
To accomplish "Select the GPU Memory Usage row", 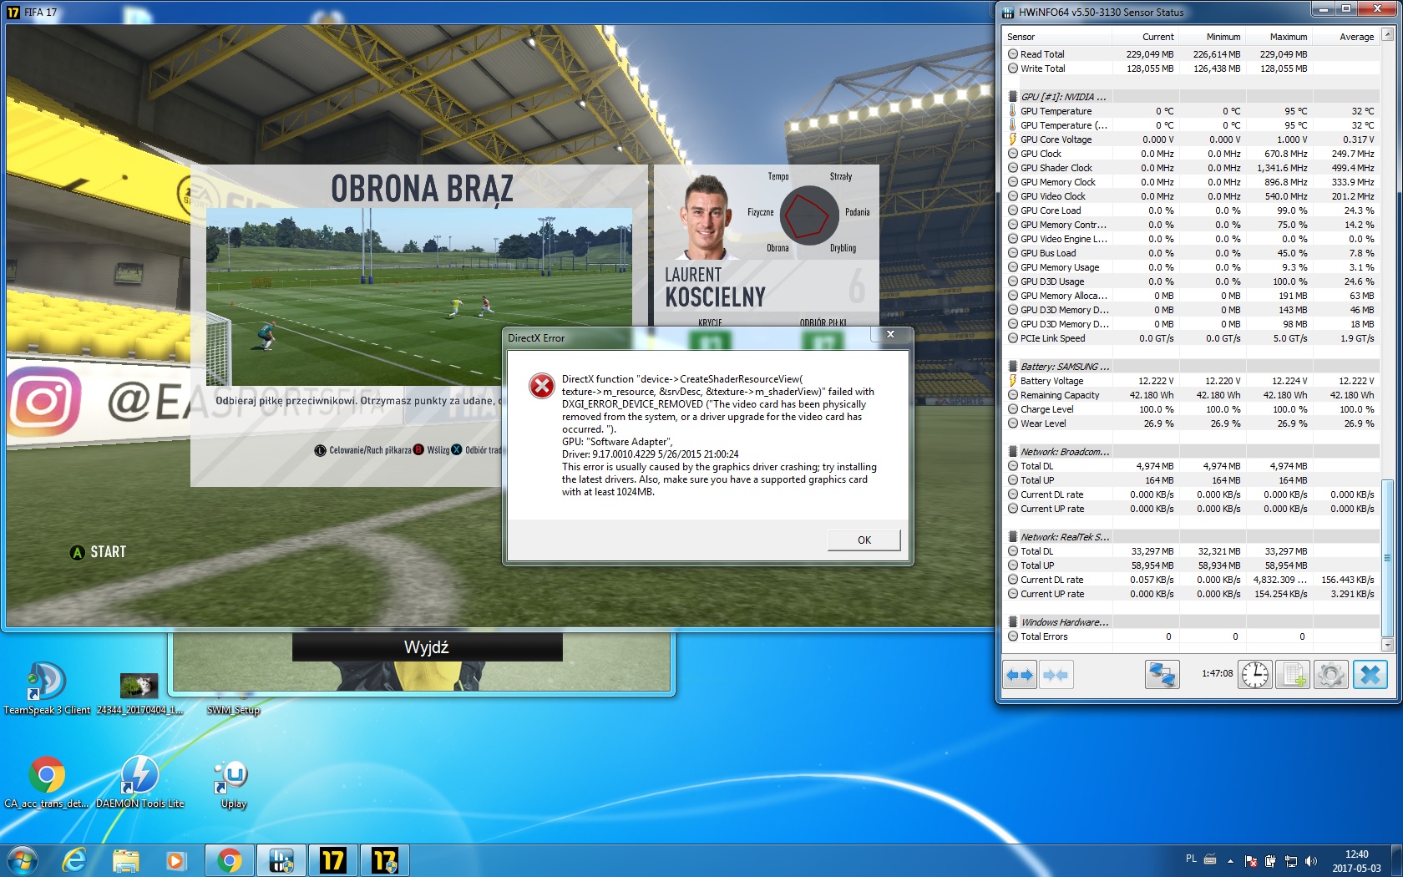I will [x=1192, y=267].
